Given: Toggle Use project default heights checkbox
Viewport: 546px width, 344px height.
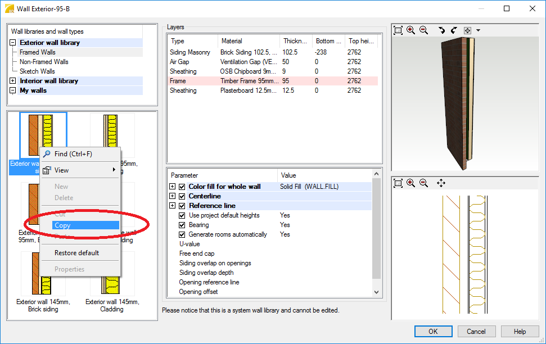Looking at the screenshot, I should [x=182, y=215].
